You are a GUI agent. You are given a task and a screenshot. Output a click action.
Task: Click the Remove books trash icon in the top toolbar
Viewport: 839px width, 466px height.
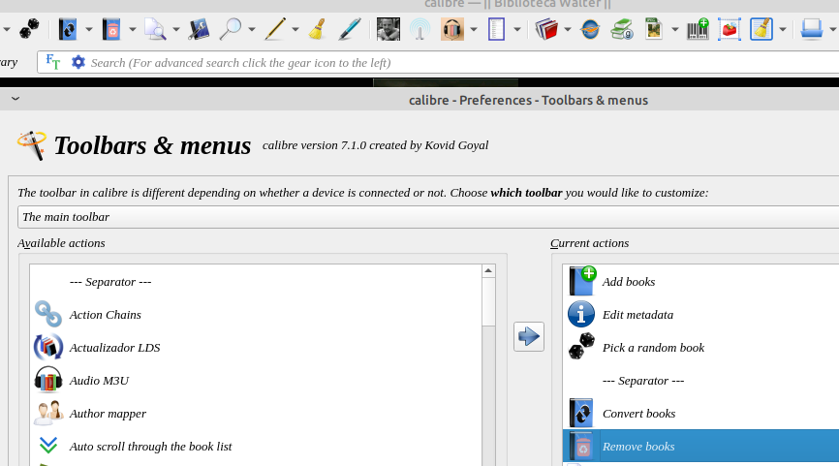[x=111, y=29]
